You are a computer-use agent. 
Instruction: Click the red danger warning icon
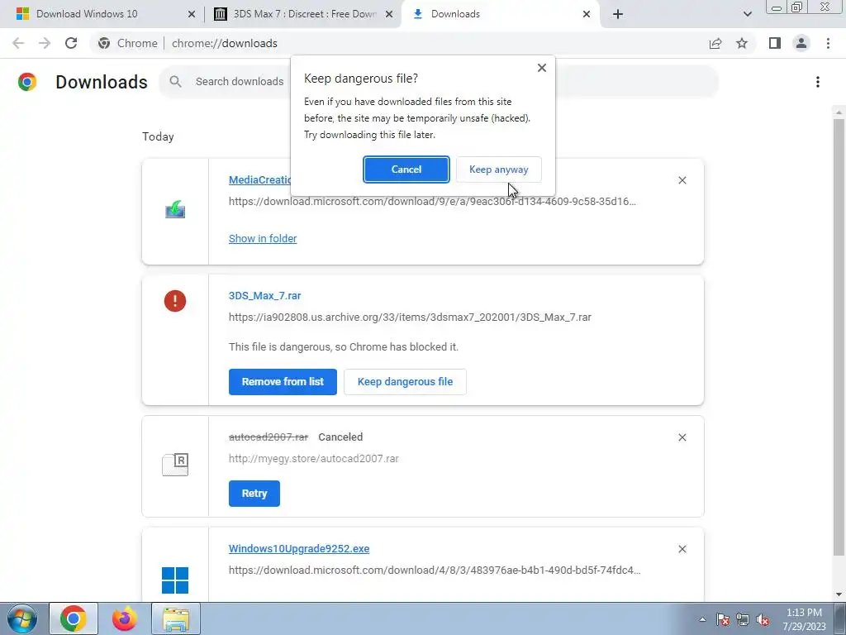click(x=175, y=301)
